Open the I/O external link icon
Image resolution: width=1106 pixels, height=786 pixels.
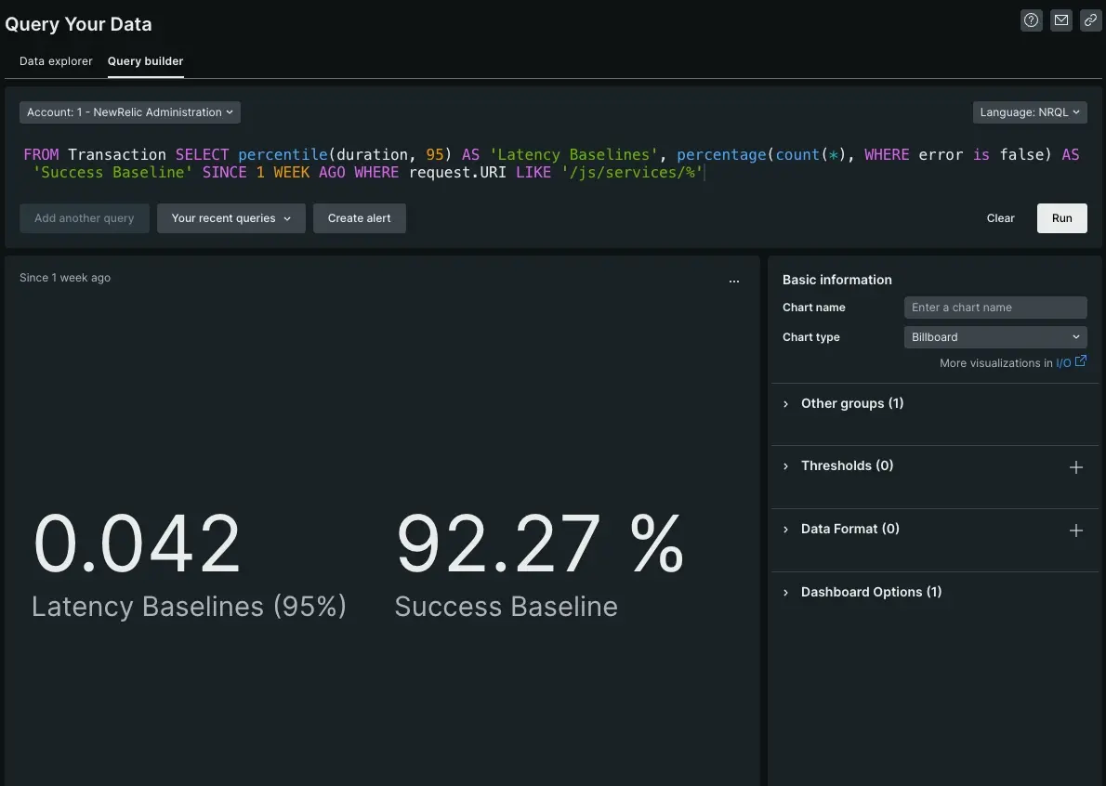point(1080,362)
